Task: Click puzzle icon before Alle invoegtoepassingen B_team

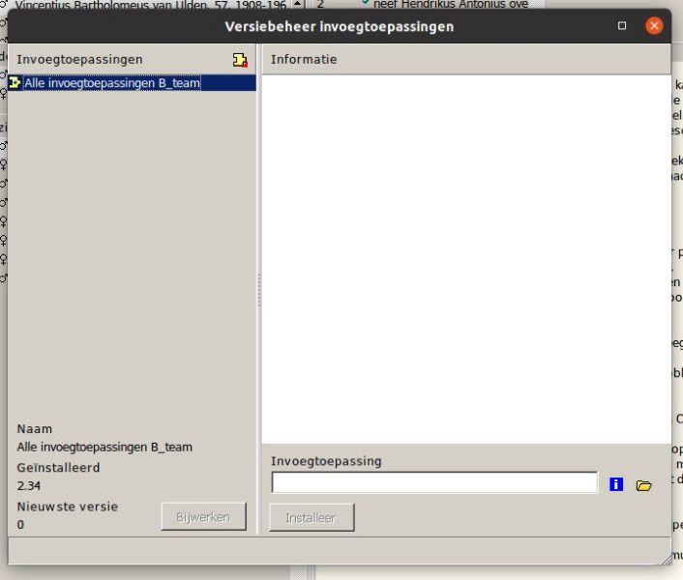Action: pos(15,83)
